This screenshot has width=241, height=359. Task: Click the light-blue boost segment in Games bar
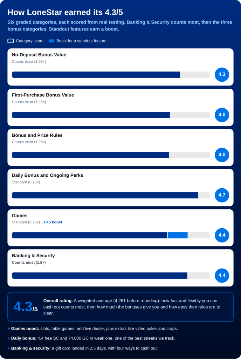pos(178,235)
